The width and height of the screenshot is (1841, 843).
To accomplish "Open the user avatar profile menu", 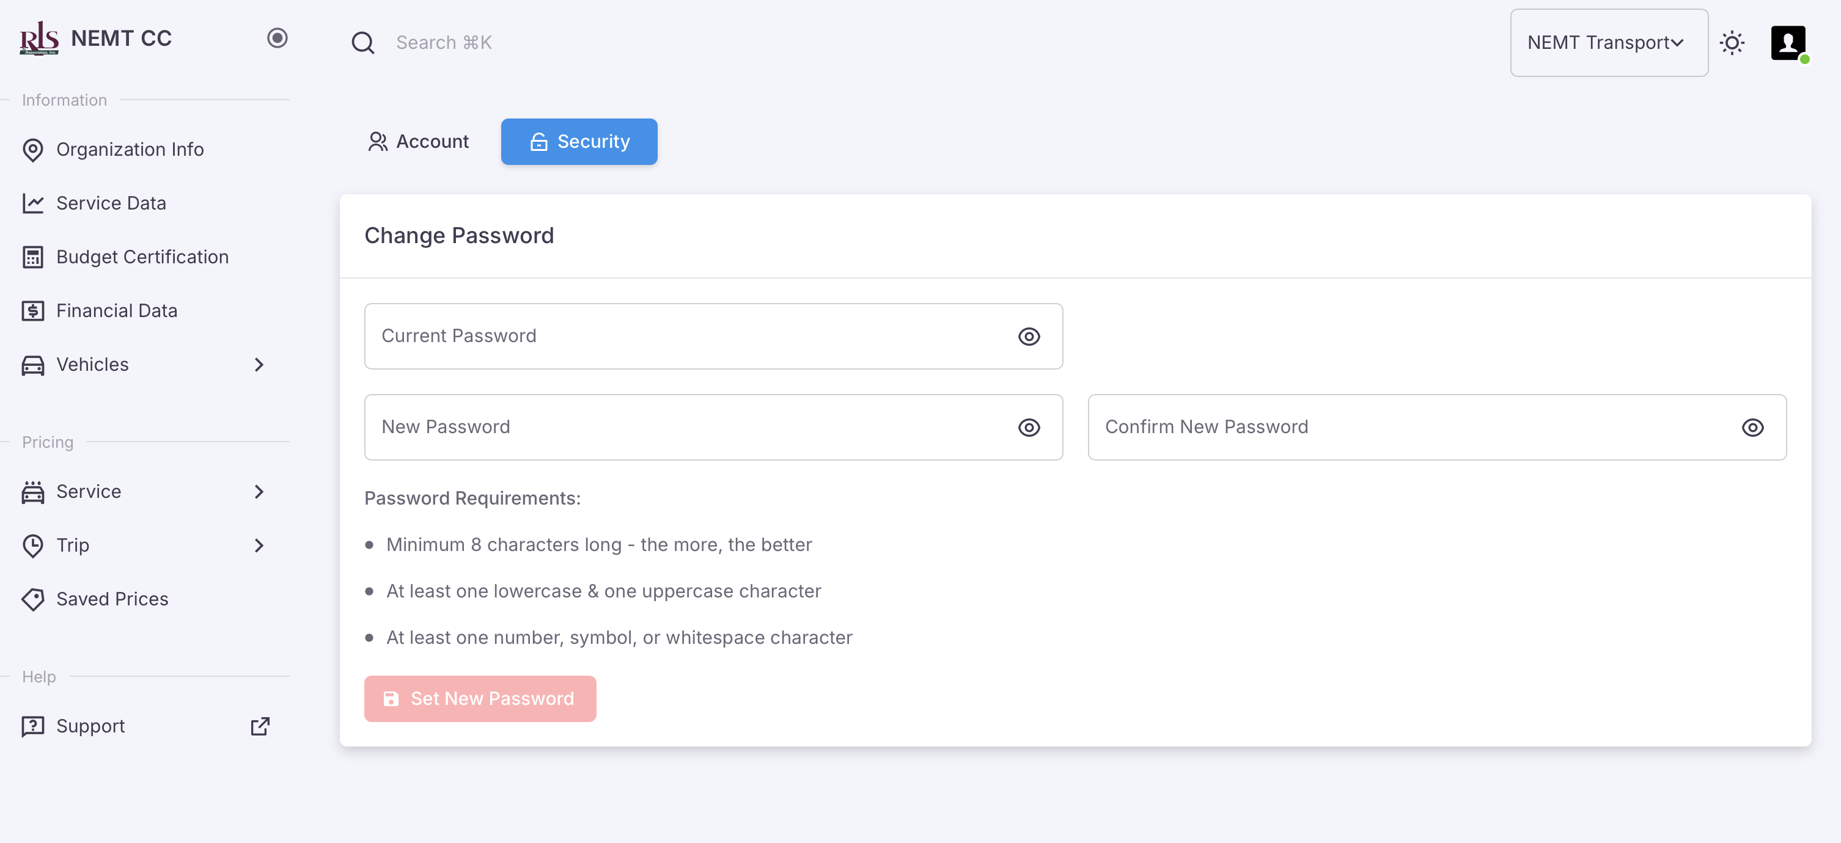I will pos(1787,43).
